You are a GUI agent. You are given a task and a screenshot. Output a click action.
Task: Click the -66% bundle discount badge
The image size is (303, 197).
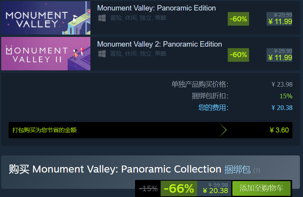[x=179, y=188]
